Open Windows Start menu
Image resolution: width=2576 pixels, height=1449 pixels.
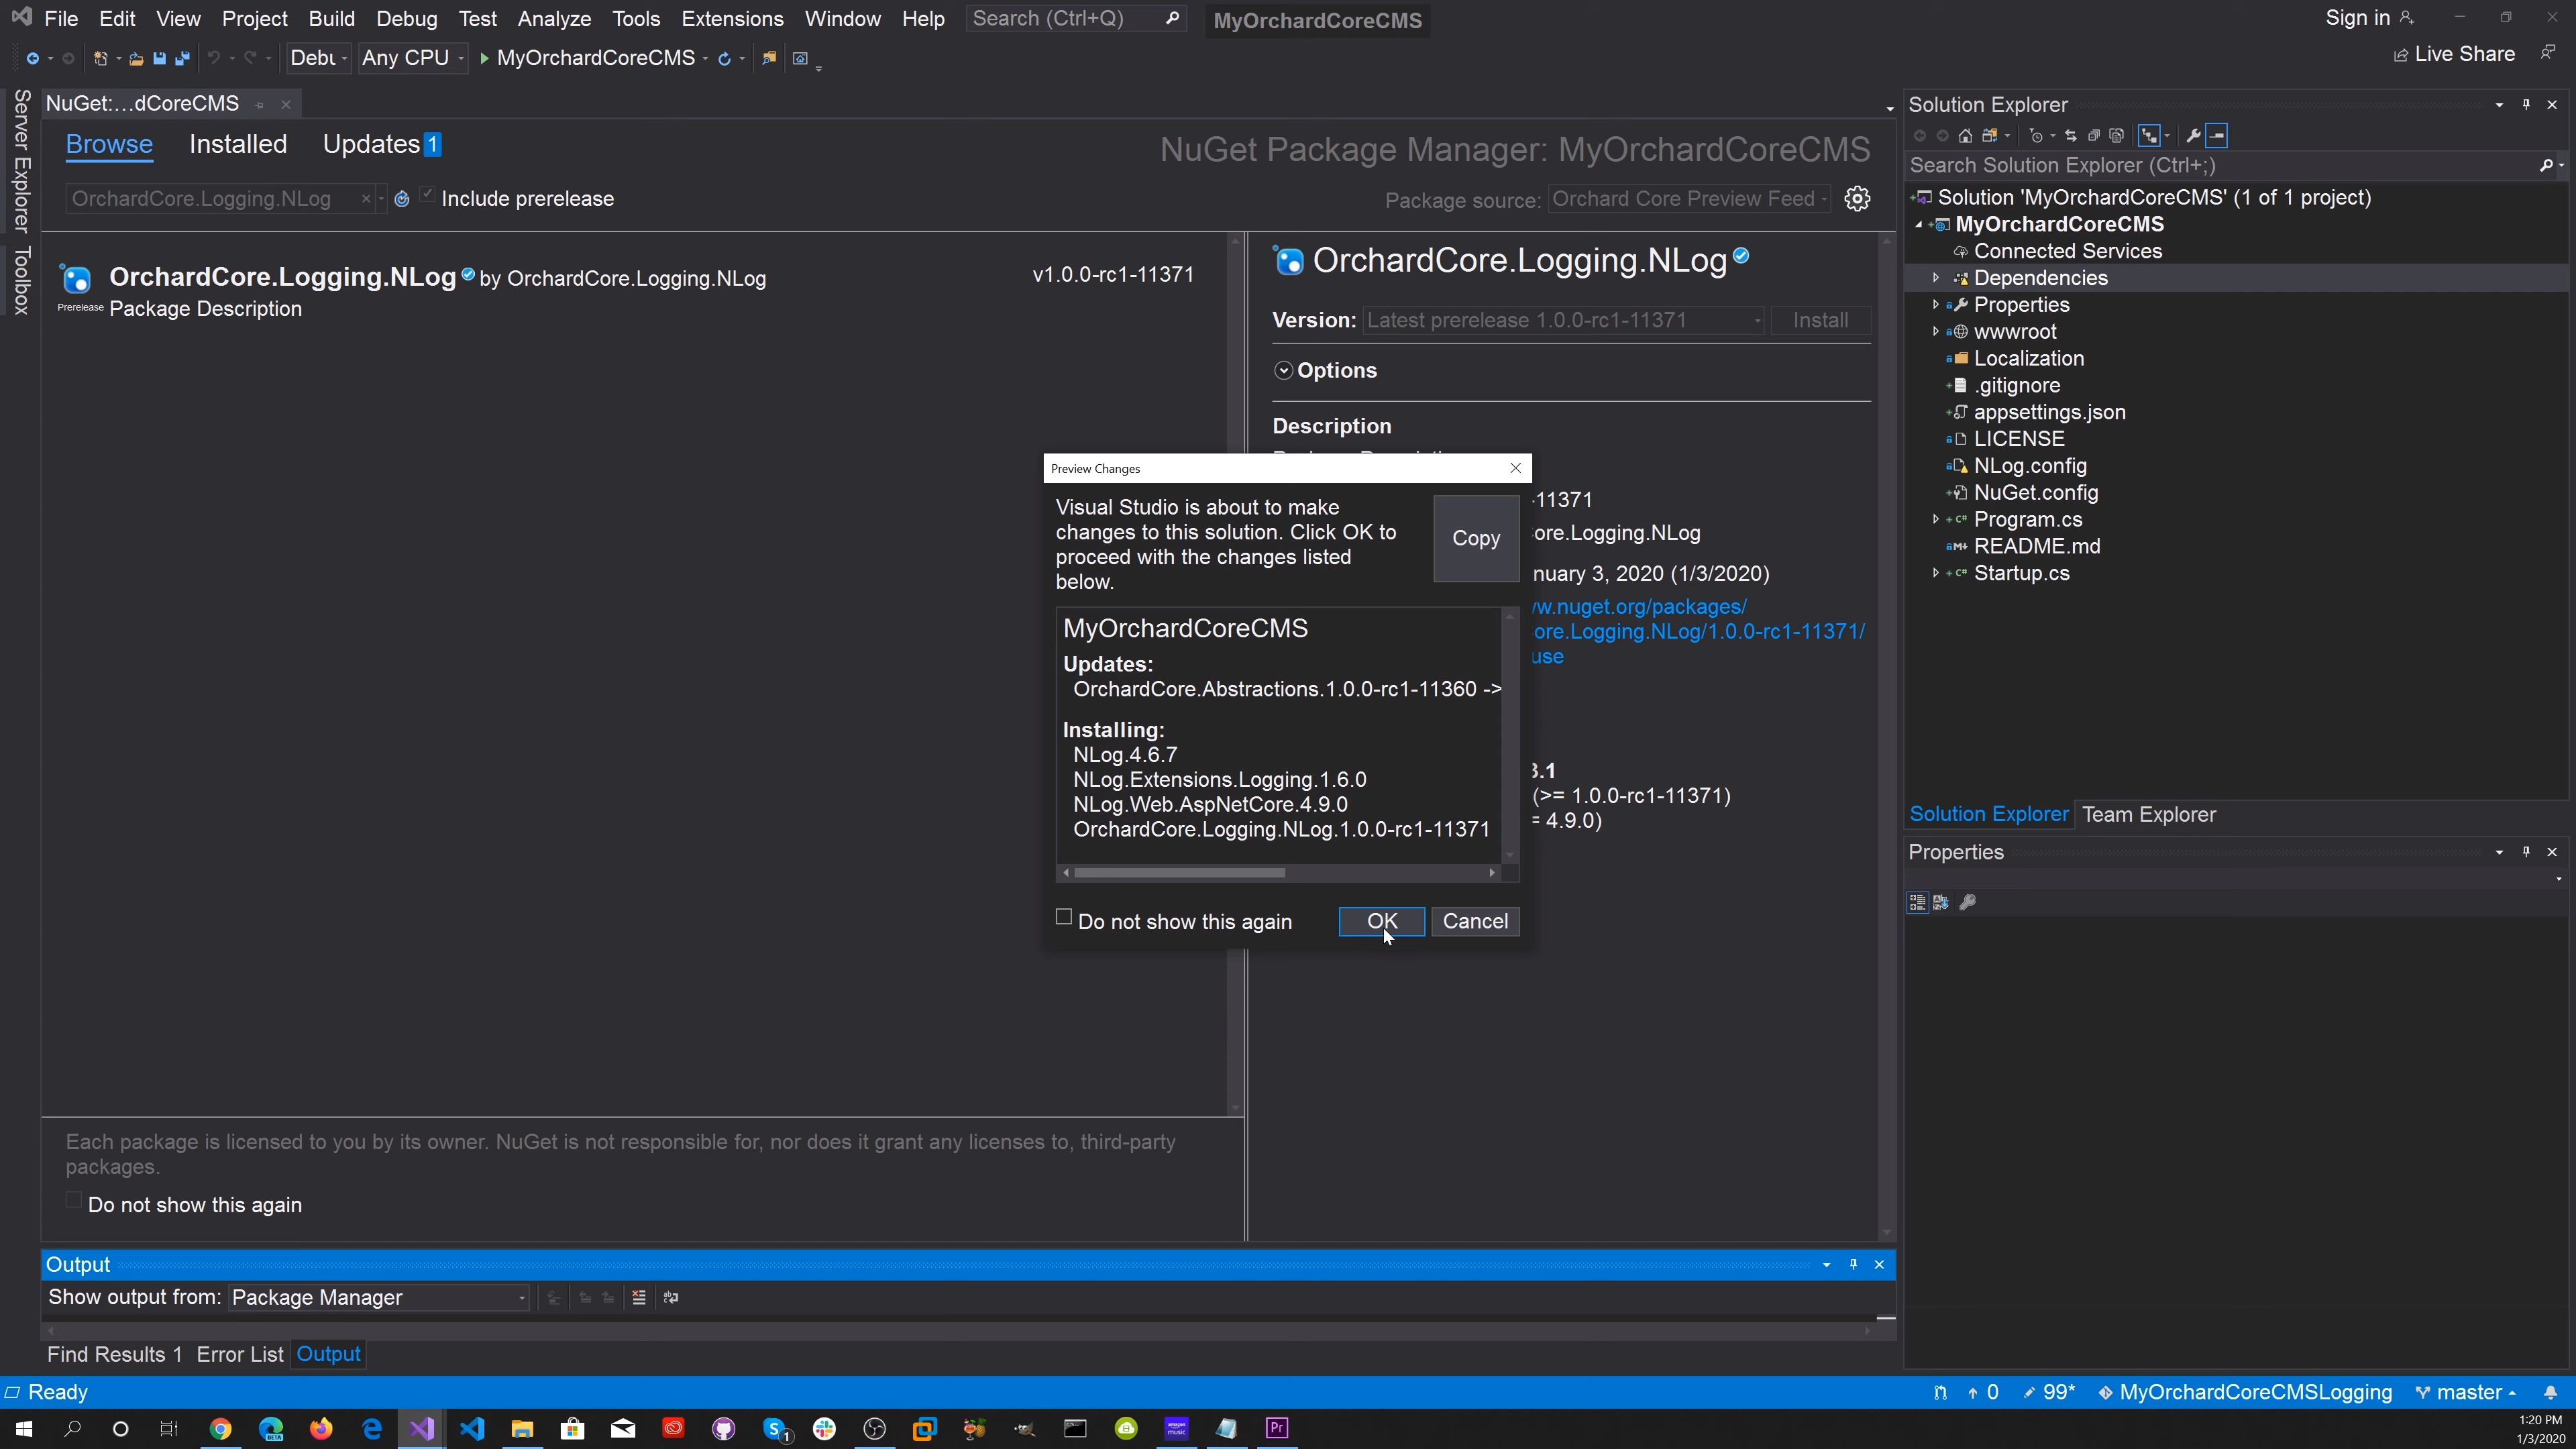23,1428
